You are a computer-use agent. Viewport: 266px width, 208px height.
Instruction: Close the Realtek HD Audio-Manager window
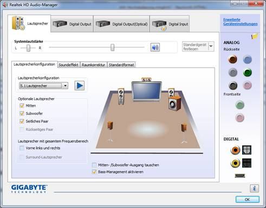[256, 3]
